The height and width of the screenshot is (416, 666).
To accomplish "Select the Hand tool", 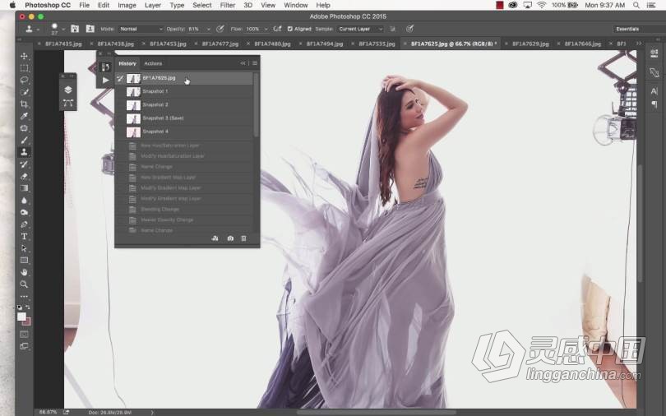I will [x=24, y=272].
